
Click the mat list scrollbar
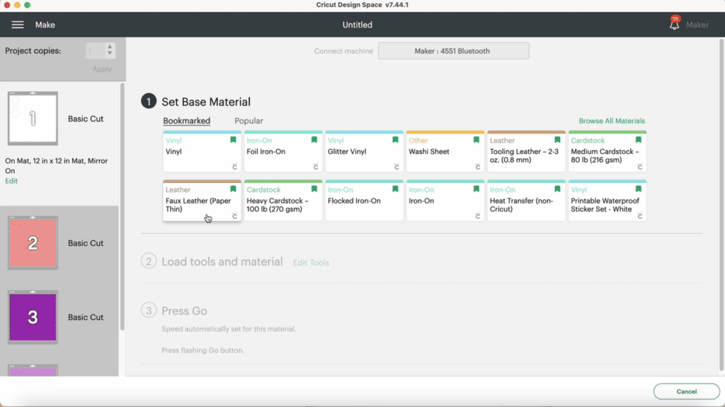(x=122, y=206)
